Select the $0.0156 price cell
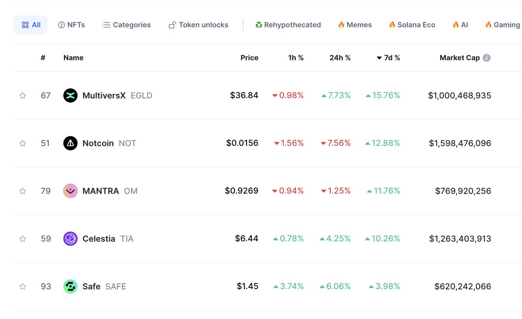The image size is (522, 319). (x=242, y=143)
